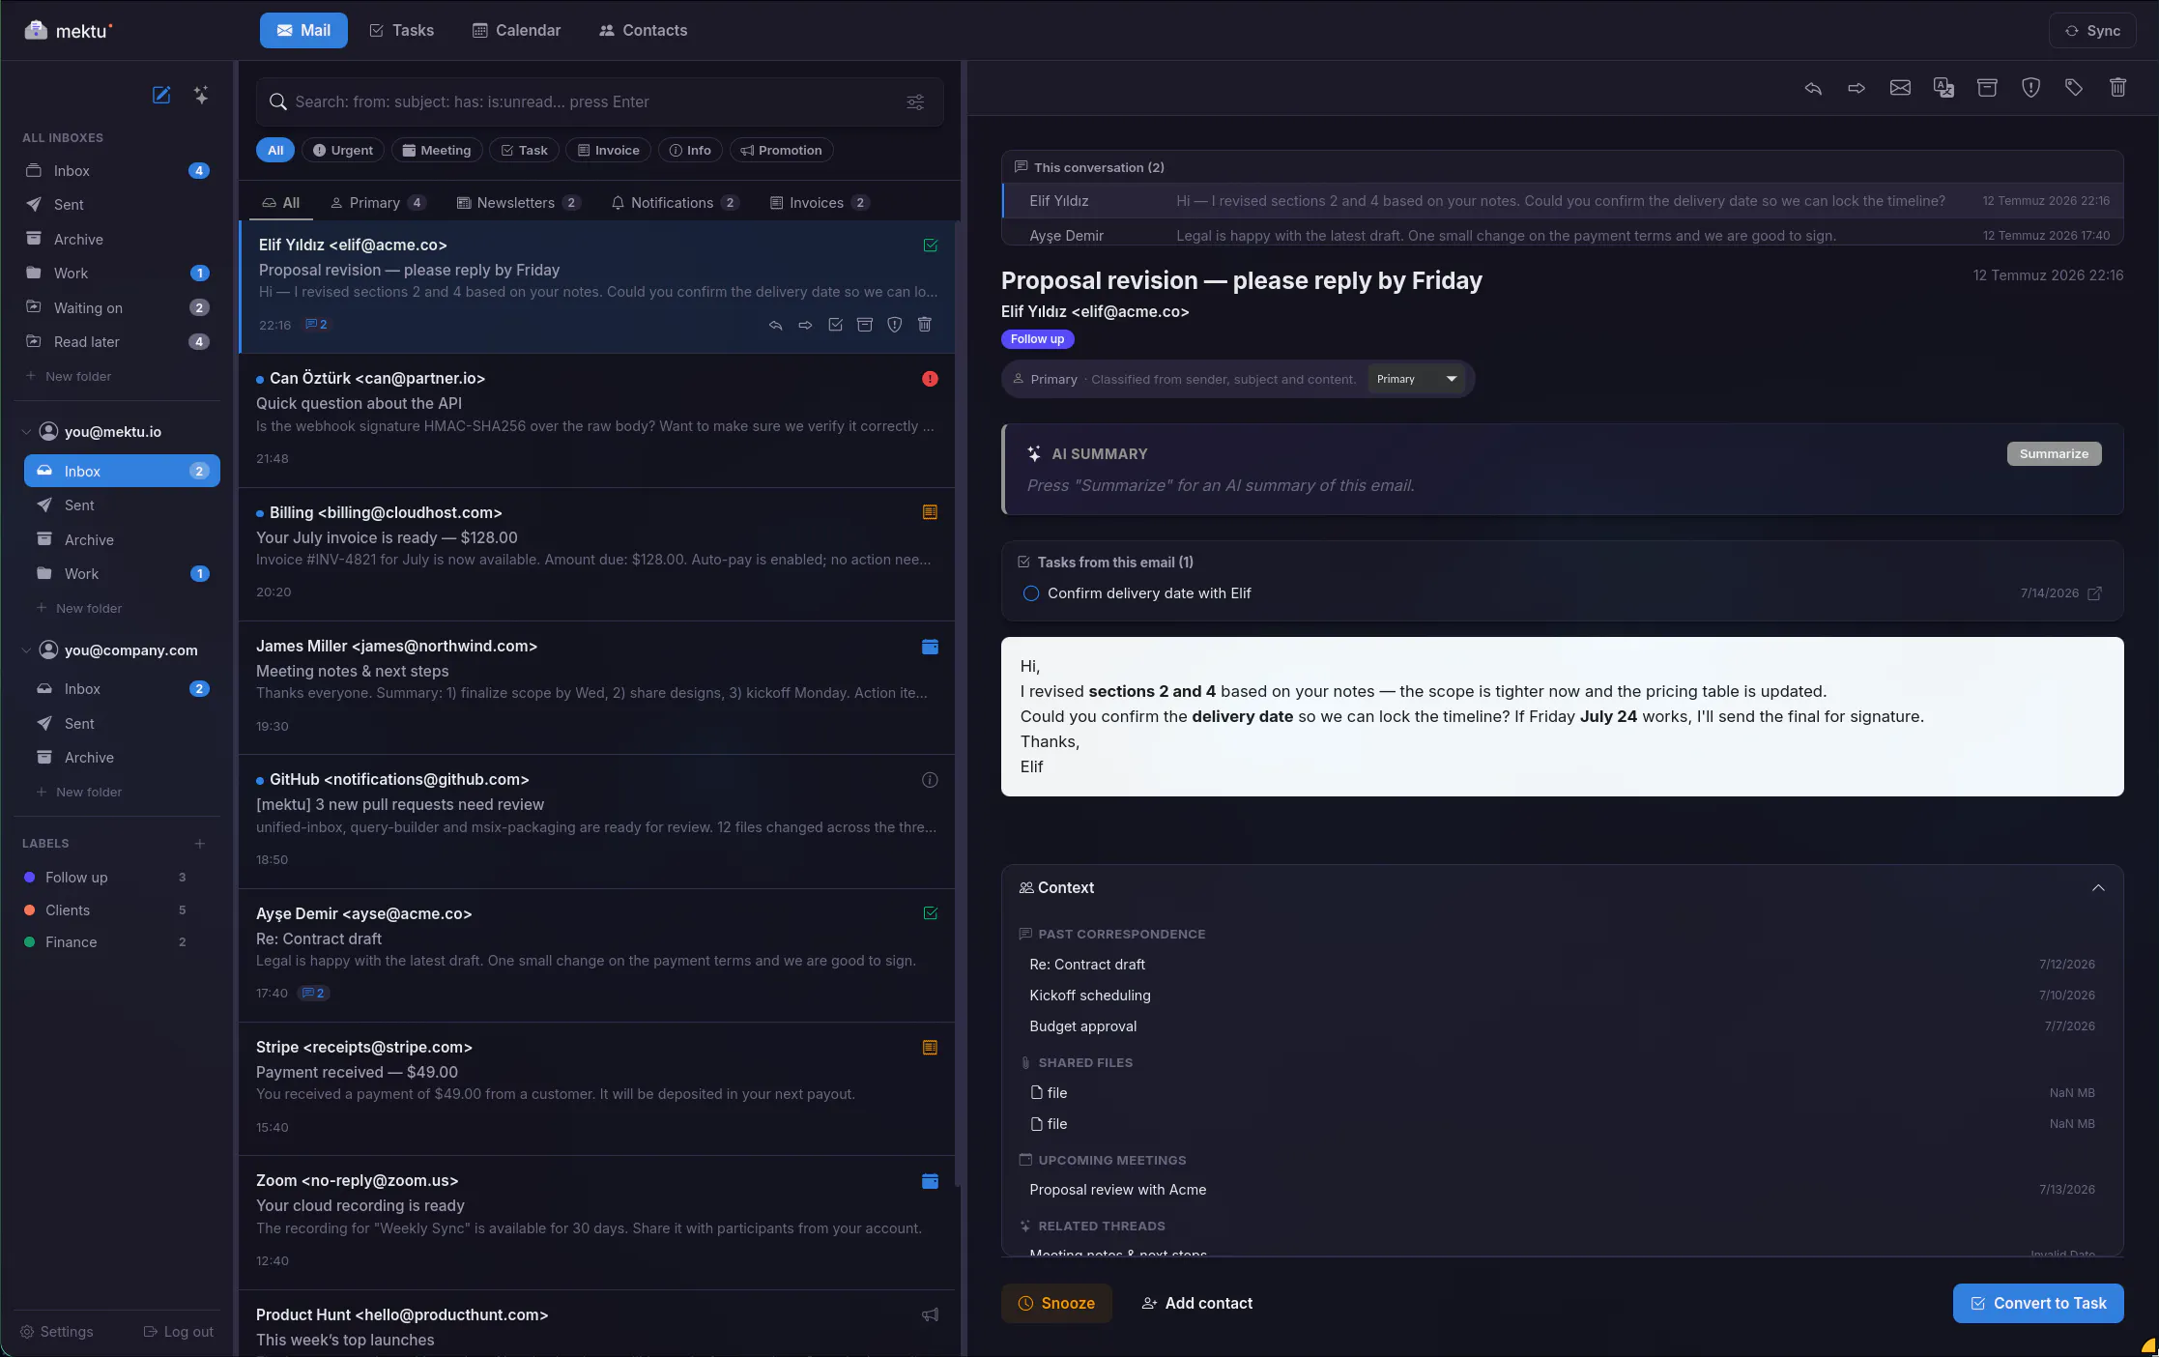Check off Confirm delivery date with Elif

(1031, 593)
